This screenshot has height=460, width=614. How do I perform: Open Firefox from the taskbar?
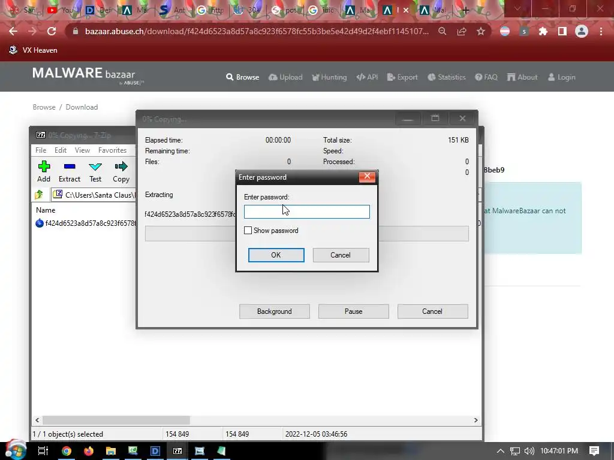[89, 451]
